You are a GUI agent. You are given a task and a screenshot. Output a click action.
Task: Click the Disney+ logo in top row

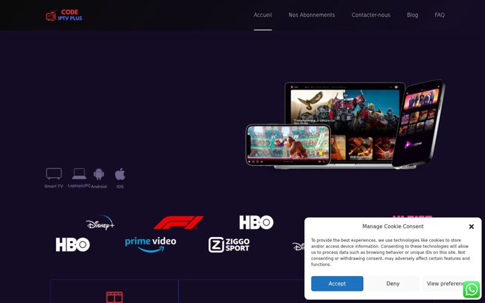100,222
